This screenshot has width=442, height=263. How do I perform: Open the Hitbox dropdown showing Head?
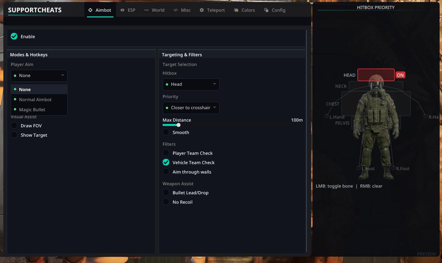coord(191,84)
